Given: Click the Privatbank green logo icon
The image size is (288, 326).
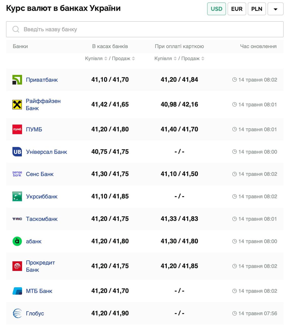Looking at the screenshot, I should [x=17, y=80].
